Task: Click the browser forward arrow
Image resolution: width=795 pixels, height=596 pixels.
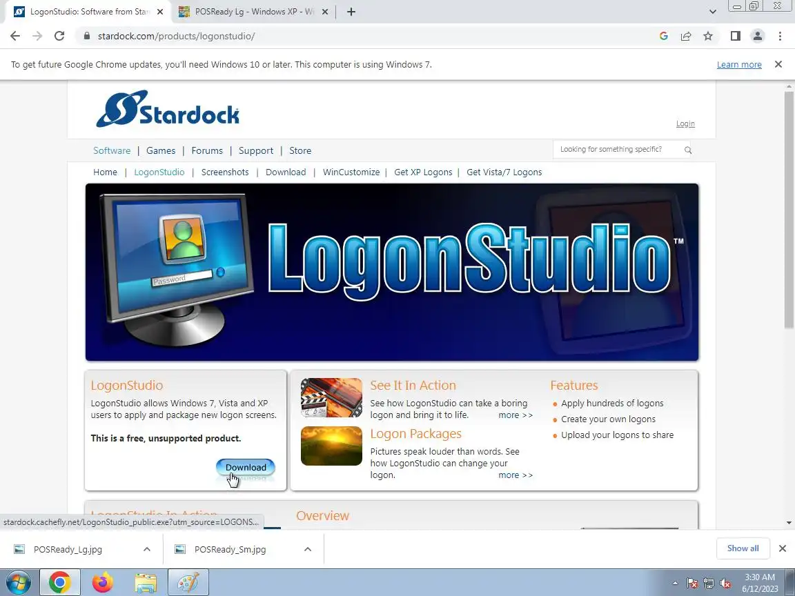Action: pyautogui.click(x=37, y=36)
